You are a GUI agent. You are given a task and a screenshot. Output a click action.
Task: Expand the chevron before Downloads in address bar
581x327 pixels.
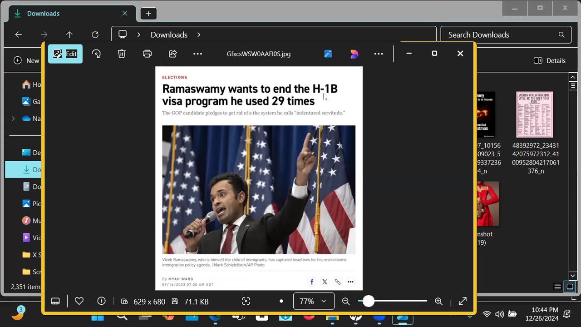pyautogui.click(x=139, y=35)
